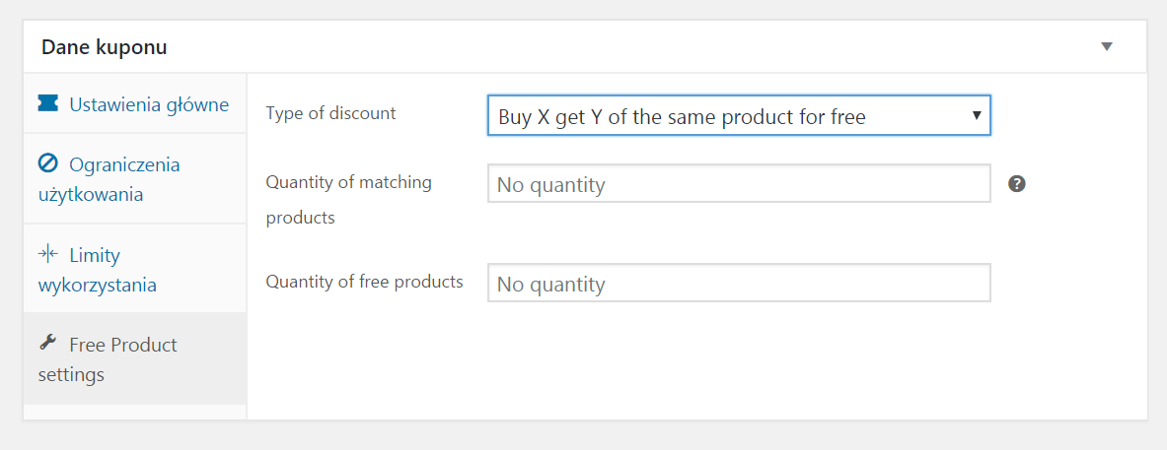Click the prohibition icon beside Ograniczenia użytkowania
Viewport: 1167px width, 450px height.
click(47, 163)
